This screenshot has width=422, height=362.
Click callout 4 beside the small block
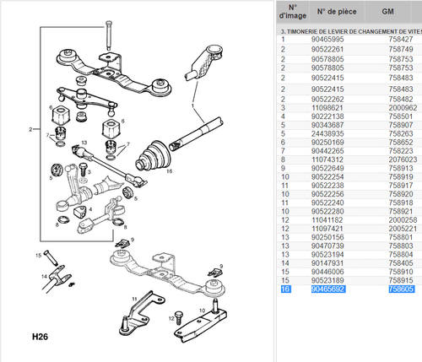click(90, 209)
